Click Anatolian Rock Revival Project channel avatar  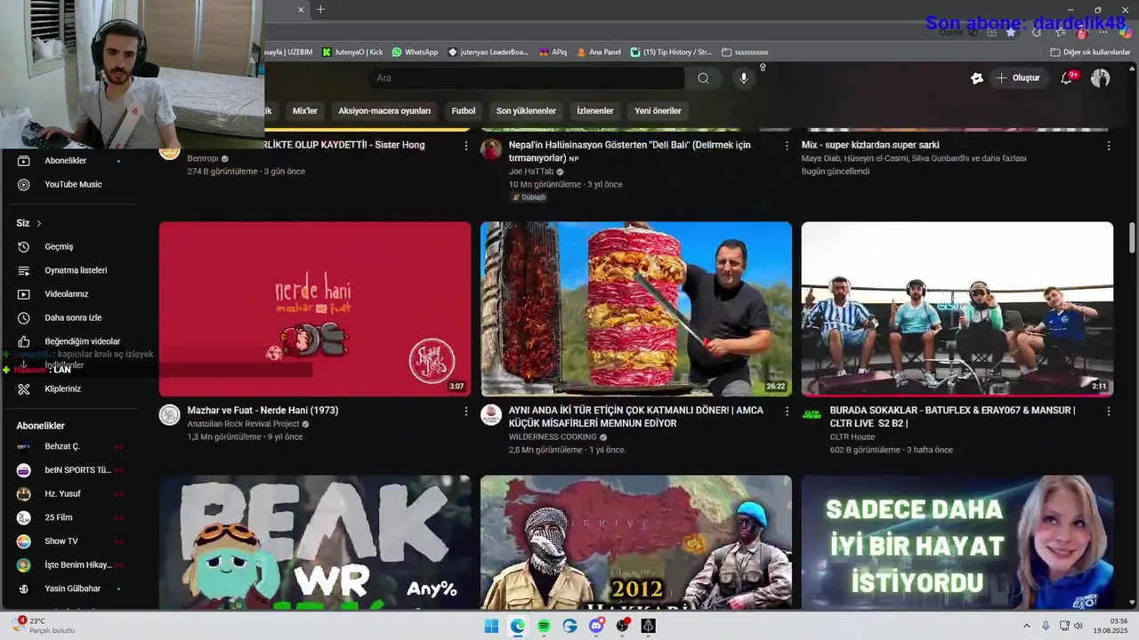coord(169,415)
